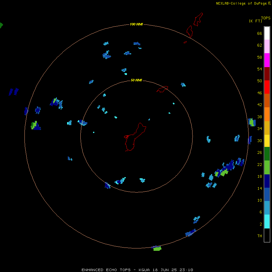The width and height of the screenshot is (272, 272).
Task: Click the 50 NMI range ring label
Action: tap(136, 80)
